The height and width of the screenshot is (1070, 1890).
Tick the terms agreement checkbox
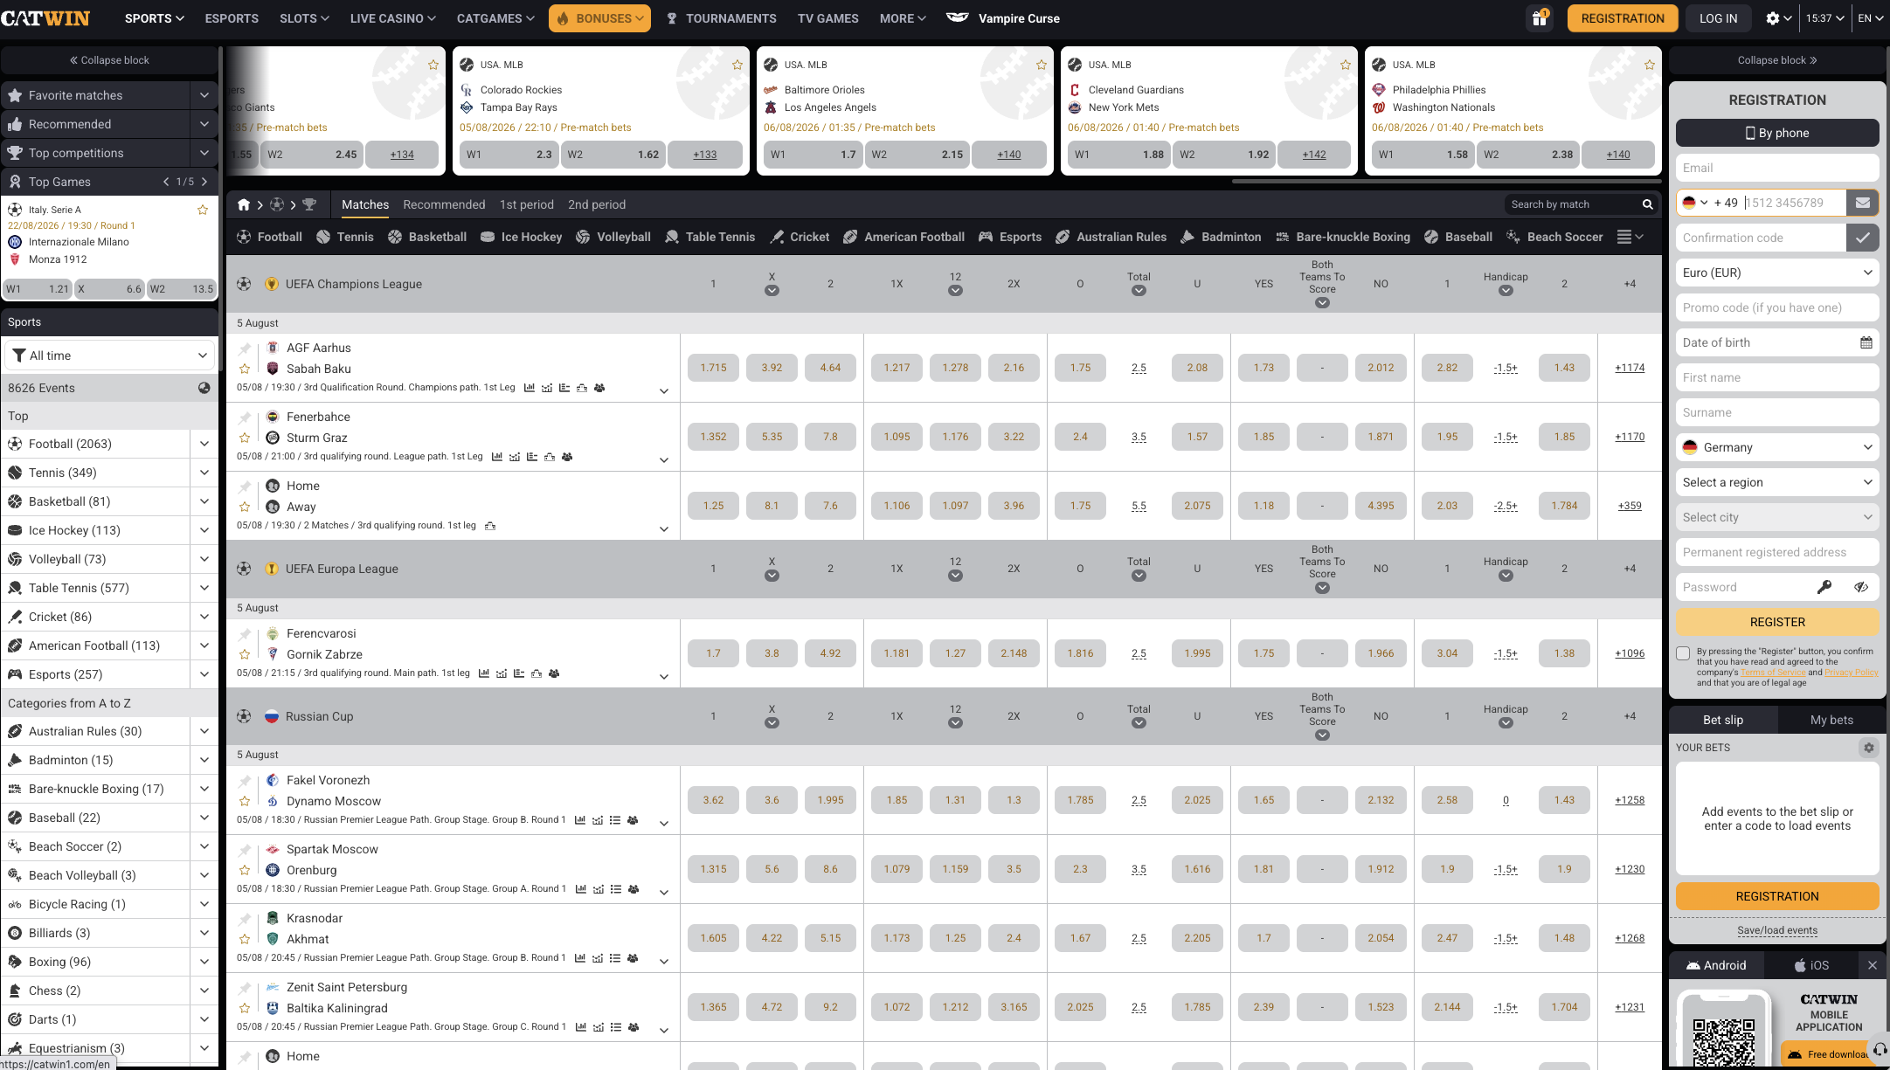pos(1683,653)
